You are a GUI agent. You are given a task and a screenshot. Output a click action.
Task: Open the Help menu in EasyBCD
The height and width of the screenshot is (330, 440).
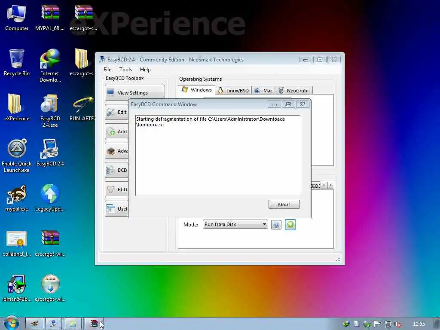click(x=145, y=70)
